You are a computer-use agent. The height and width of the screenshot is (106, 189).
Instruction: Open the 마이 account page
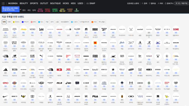pos(160,3)
